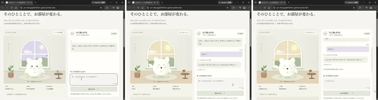
Task: Expand the tab search chevron in left window
Action: coord(2,2)
